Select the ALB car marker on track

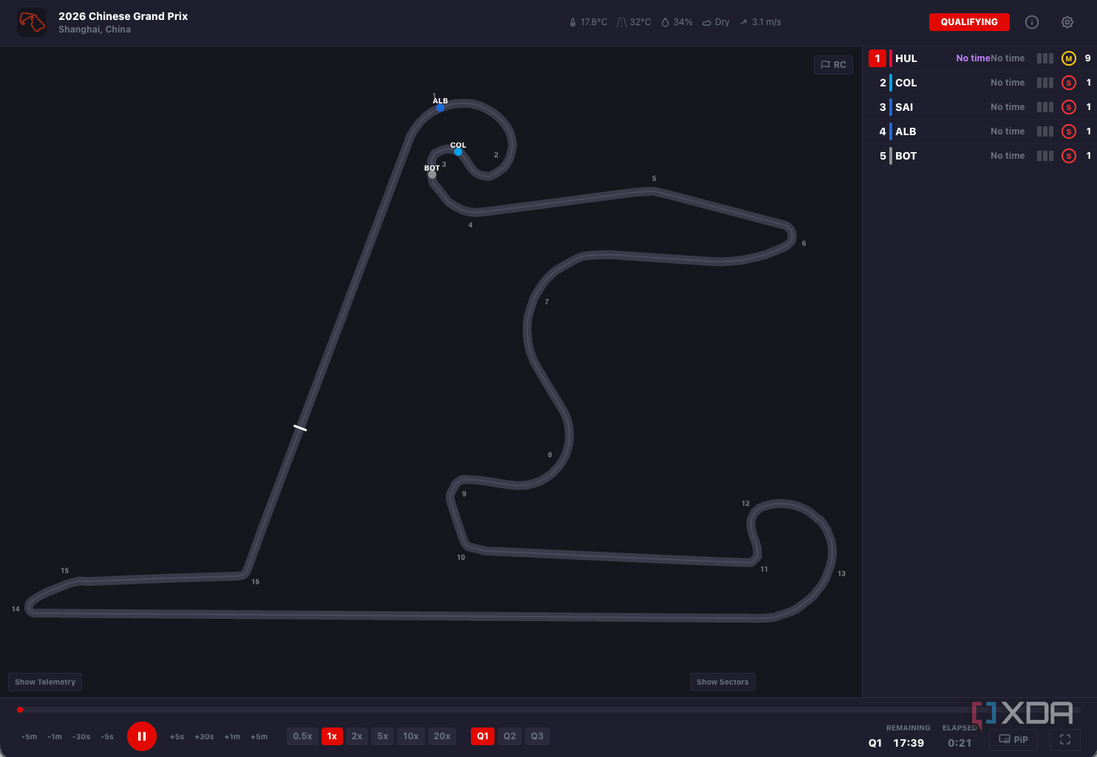(440, 108)
